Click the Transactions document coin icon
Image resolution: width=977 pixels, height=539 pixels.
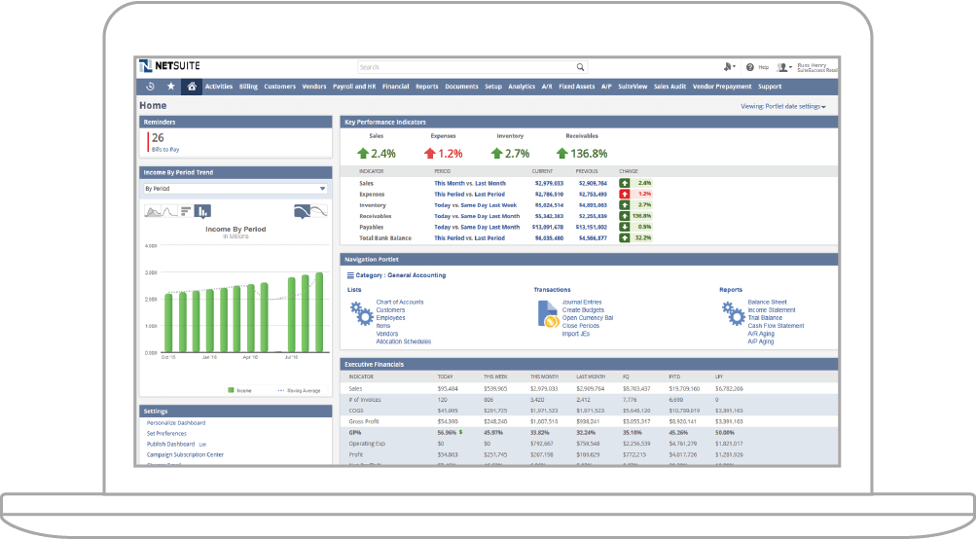[548, 314]
